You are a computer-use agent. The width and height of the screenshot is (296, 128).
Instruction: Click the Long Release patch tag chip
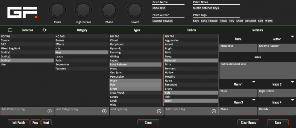(x=209, y=21)
